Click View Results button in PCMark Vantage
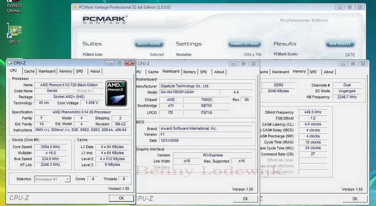This screenshot has width=376, height=206. 340,44
